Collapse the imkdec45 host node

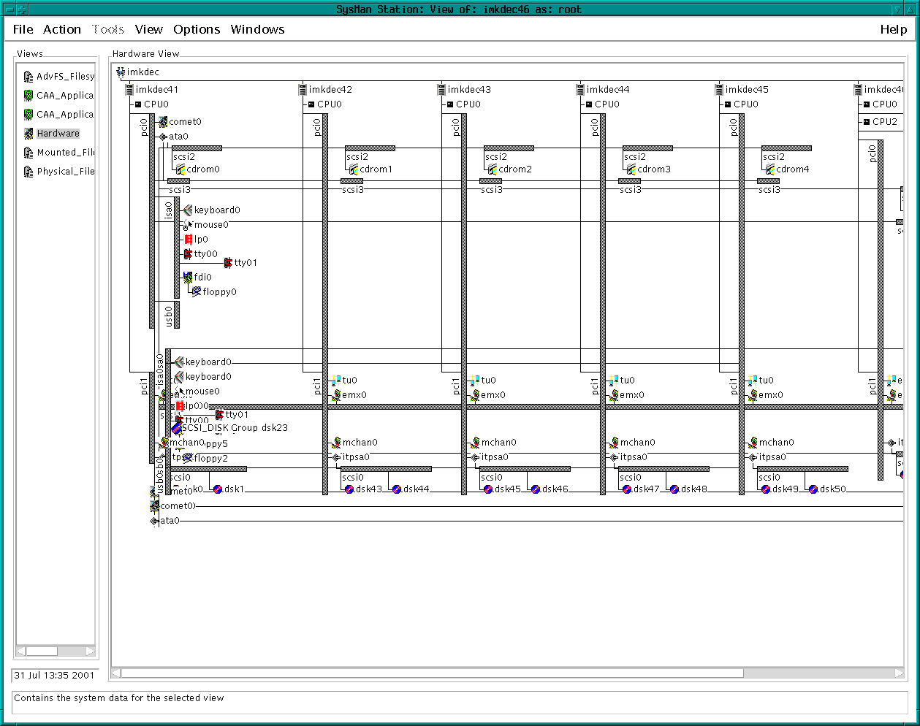click(719, 90)
